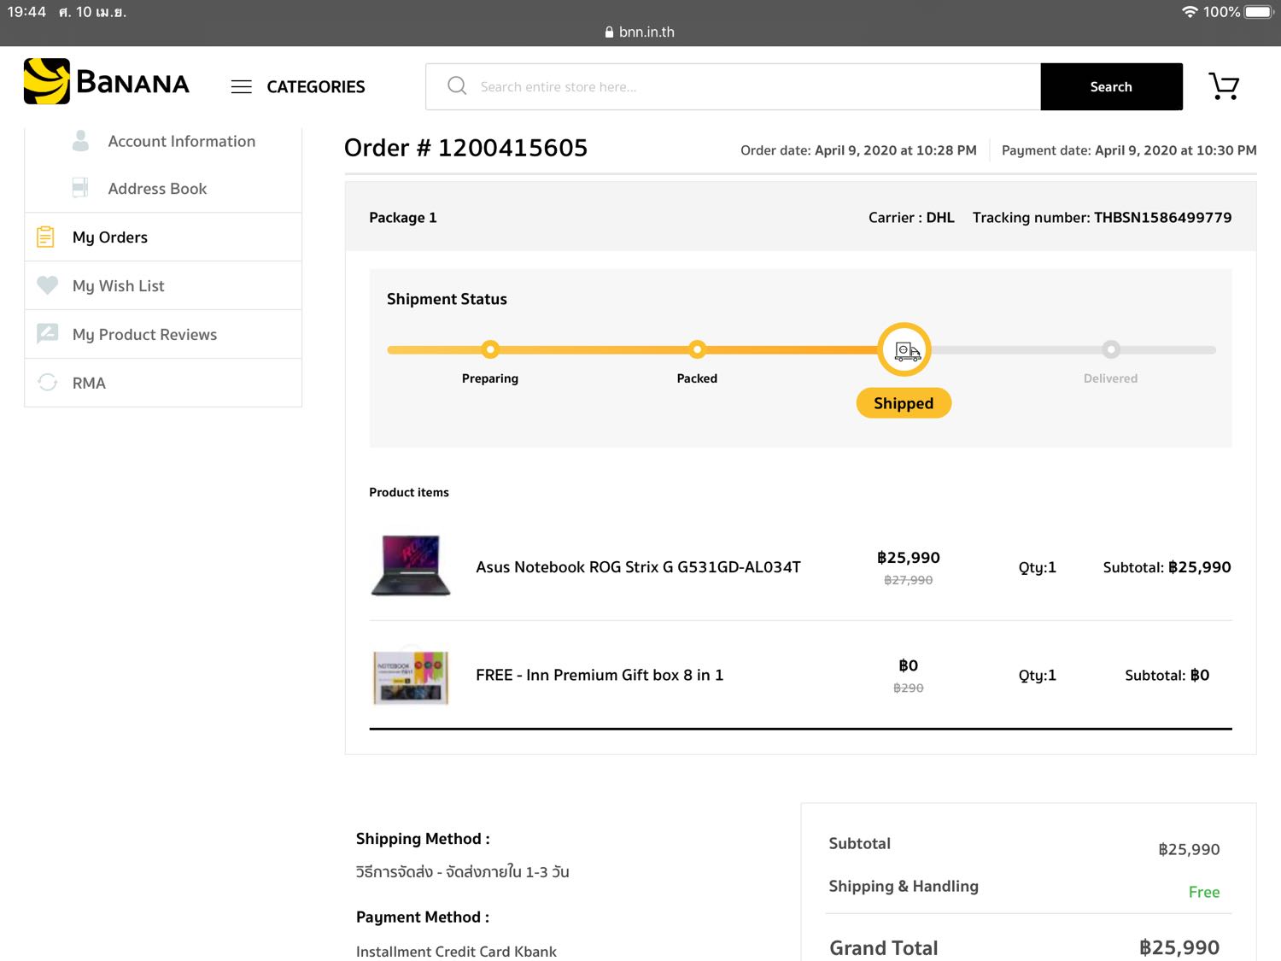Open CATEGORIES menu label
This screenshot has height=961, width=1281.
tap(316, 86)
